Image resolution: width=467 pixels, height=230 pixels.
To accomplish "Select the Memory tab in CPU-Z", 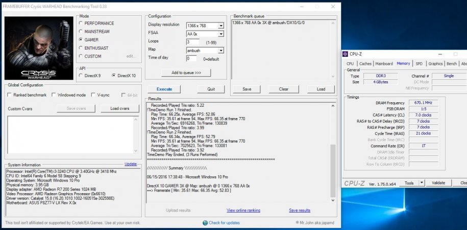I will click(403, 63).
